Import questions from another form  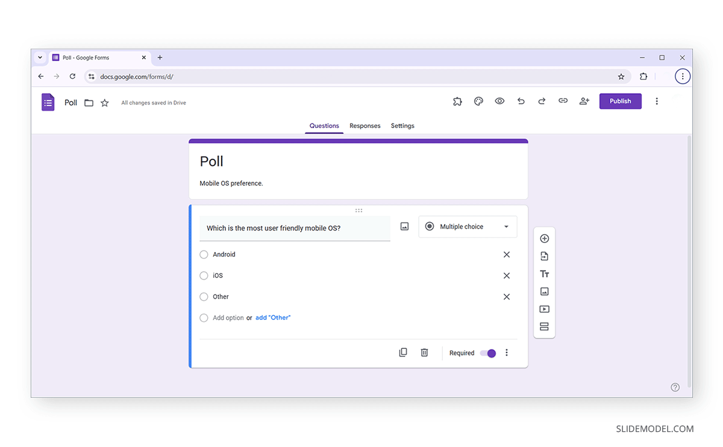544,256
